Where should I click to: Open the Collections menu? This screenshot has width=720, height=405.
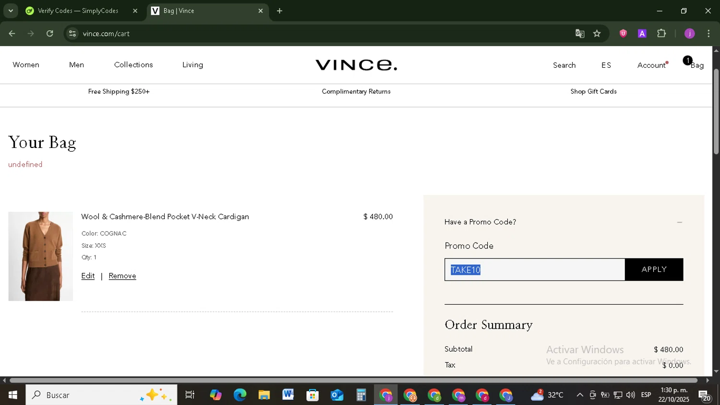(x=133, y=65)
